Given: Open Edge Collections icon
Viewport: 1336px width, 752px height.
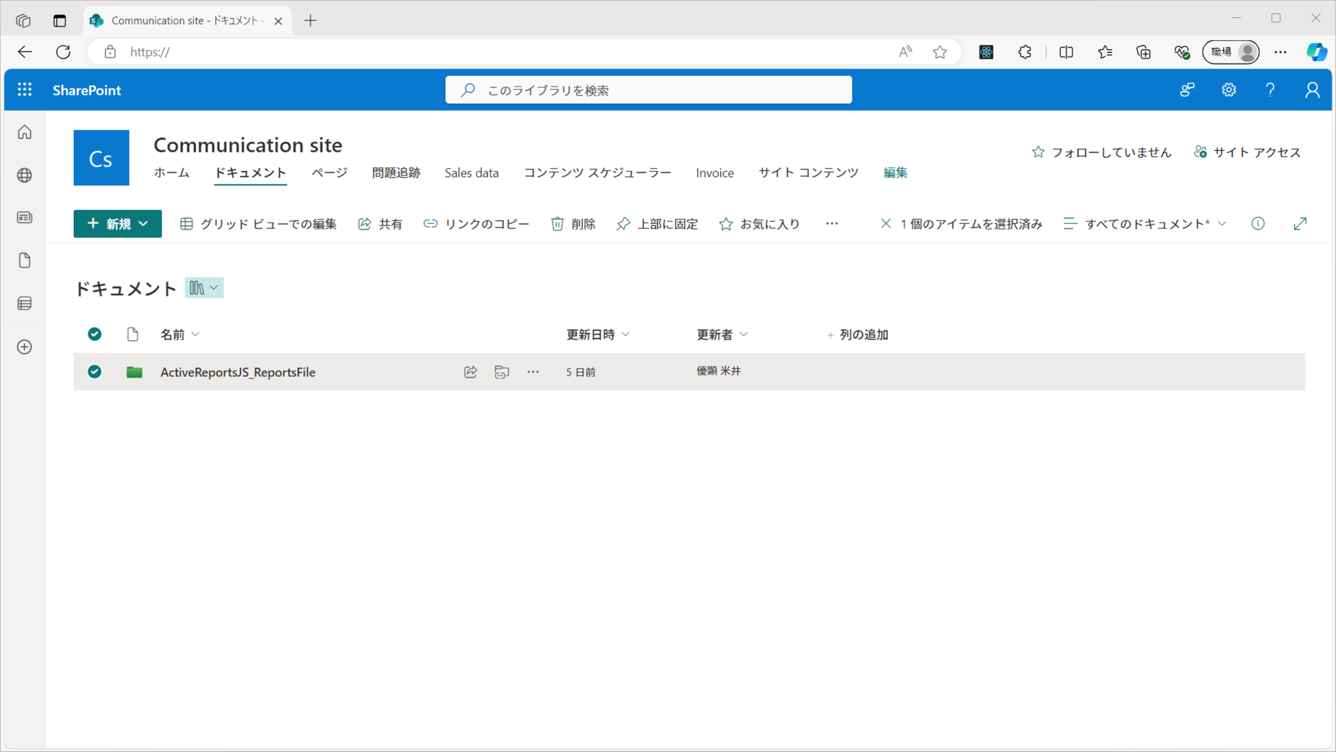Looking at the screenshot, I should click(x=1143, y=51).
